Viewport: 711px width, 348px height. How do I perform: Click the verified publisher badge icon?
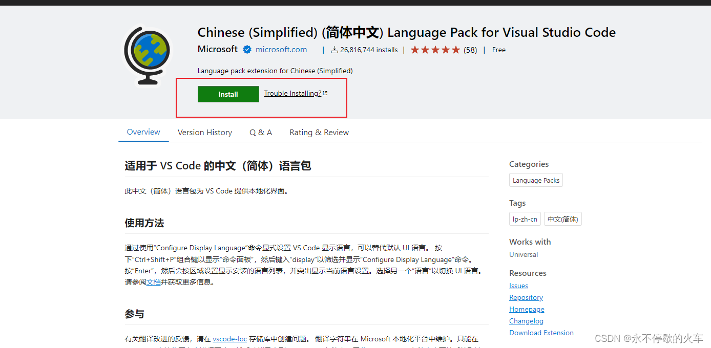(x=247, y=50)
